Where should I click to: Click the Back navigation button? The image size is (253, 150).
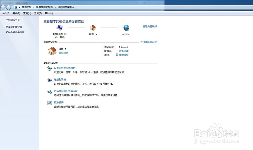[x=3, y=7]
